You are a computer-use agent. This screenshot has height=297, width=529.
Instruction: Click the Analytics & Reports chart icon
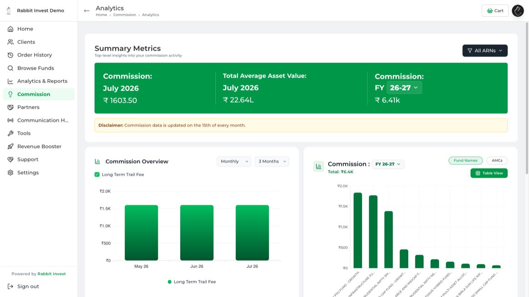pos(10,81)
